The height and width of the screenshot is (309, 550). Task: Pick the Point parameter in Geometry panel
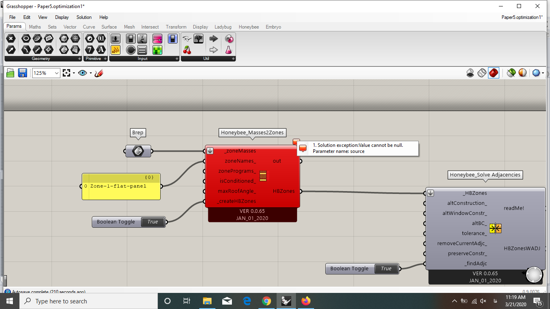click(11, 39)
